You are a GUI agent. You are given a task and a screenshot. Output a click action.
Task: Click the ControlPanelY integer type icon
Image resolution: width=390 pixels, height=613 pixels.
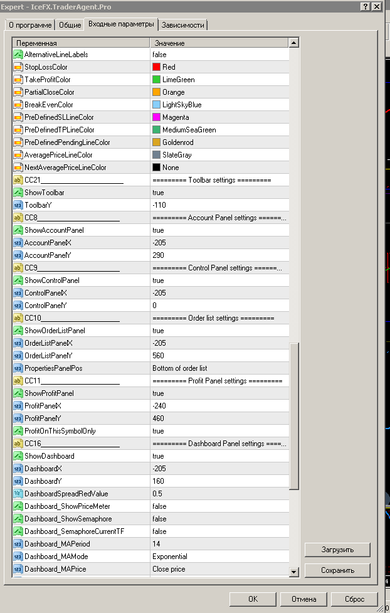click(x=18, y=306)
